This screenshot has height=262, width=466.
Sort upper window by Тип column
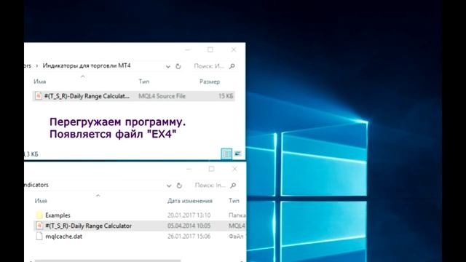pyautogui.click(x=144, y=82)
